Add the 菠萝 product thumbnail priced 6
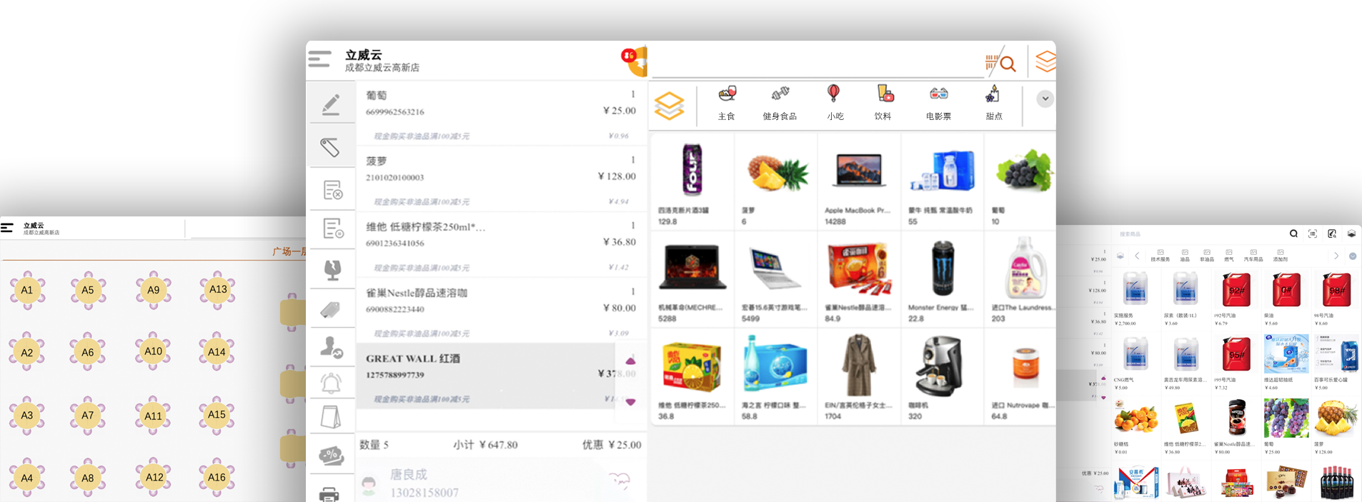1362x502 pixels. (775, 182)
